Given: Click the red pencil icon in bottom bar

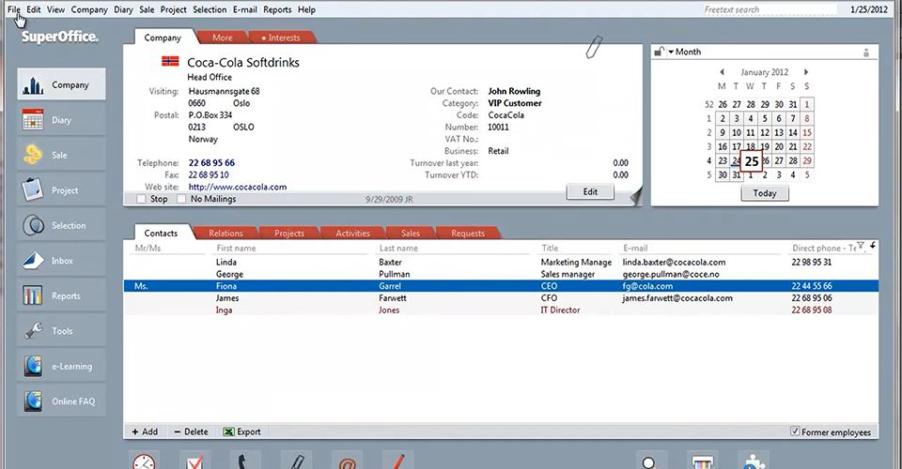Looking at the screenshot, I should [x=397, y=461].
